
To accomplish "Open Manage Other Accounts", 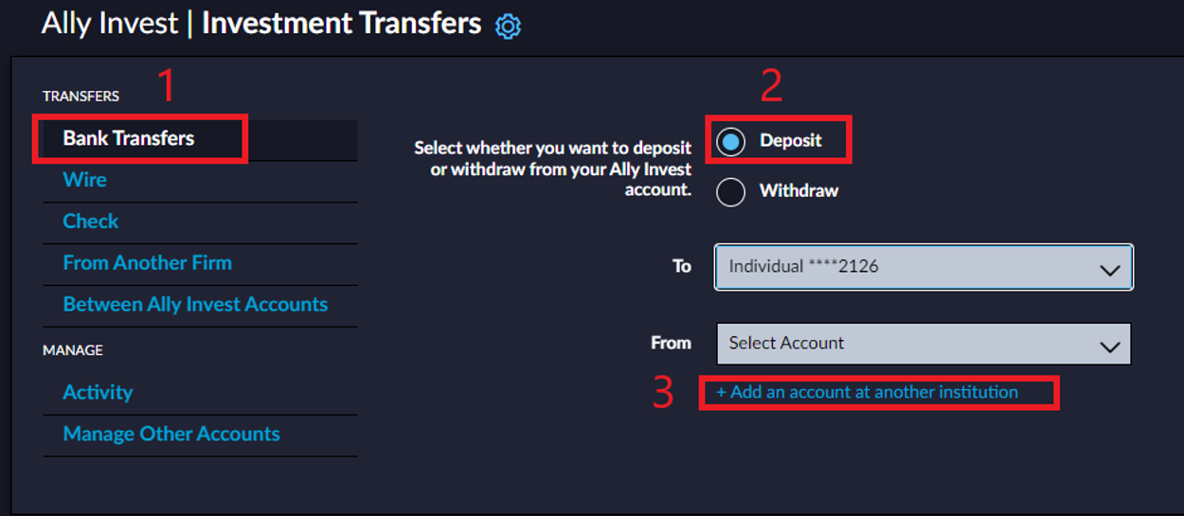I will coord(171,434).
